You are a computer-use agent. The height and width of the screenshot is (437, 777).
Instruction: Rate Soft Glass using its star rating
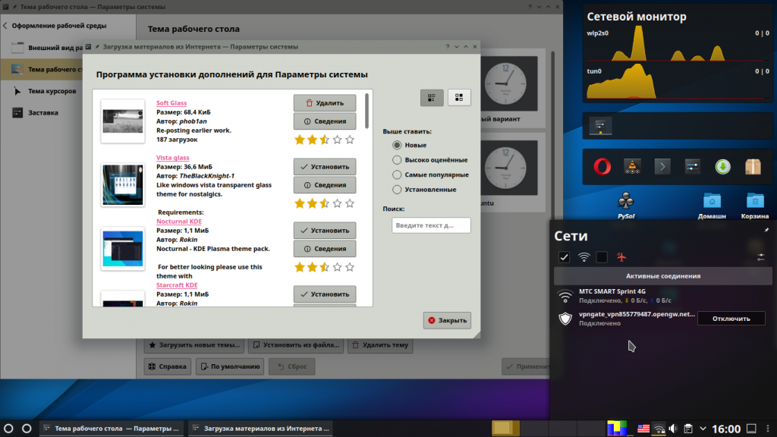(325, 140)
